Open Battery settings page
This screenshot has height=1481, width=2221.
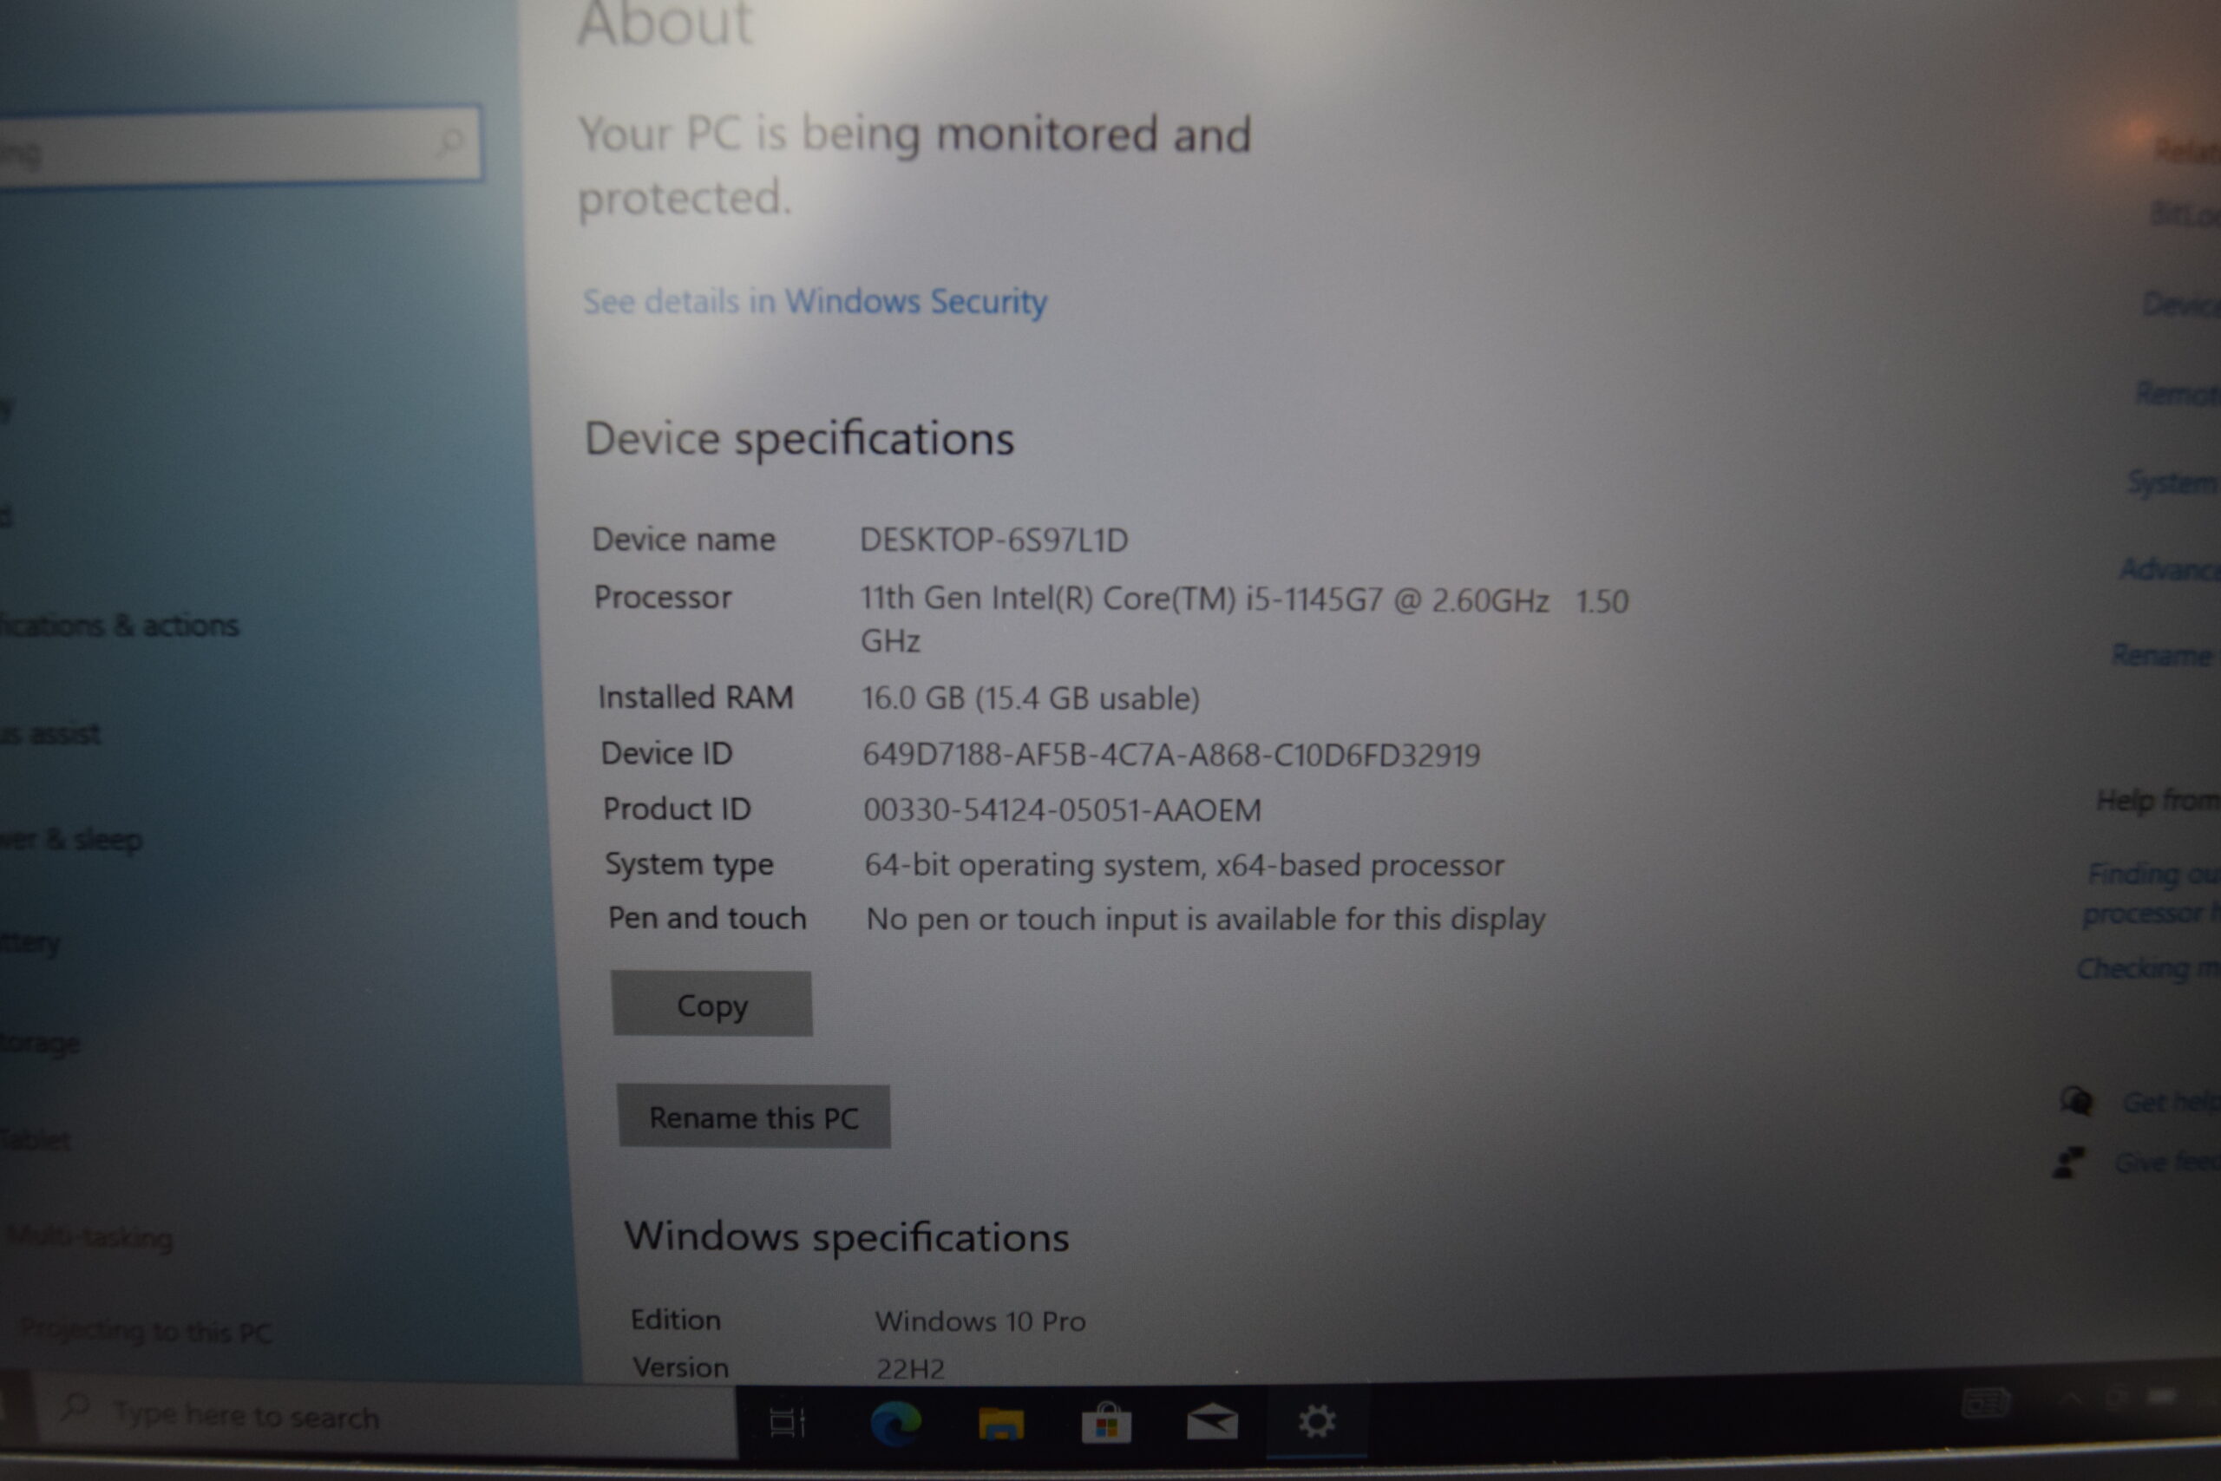(x=30, y=942)
